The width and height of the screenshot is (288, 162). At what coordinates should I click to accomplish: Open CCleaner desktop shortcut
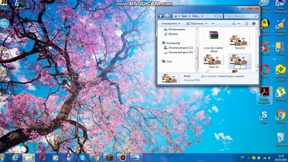pyautogui.click(x=265, y=49)
